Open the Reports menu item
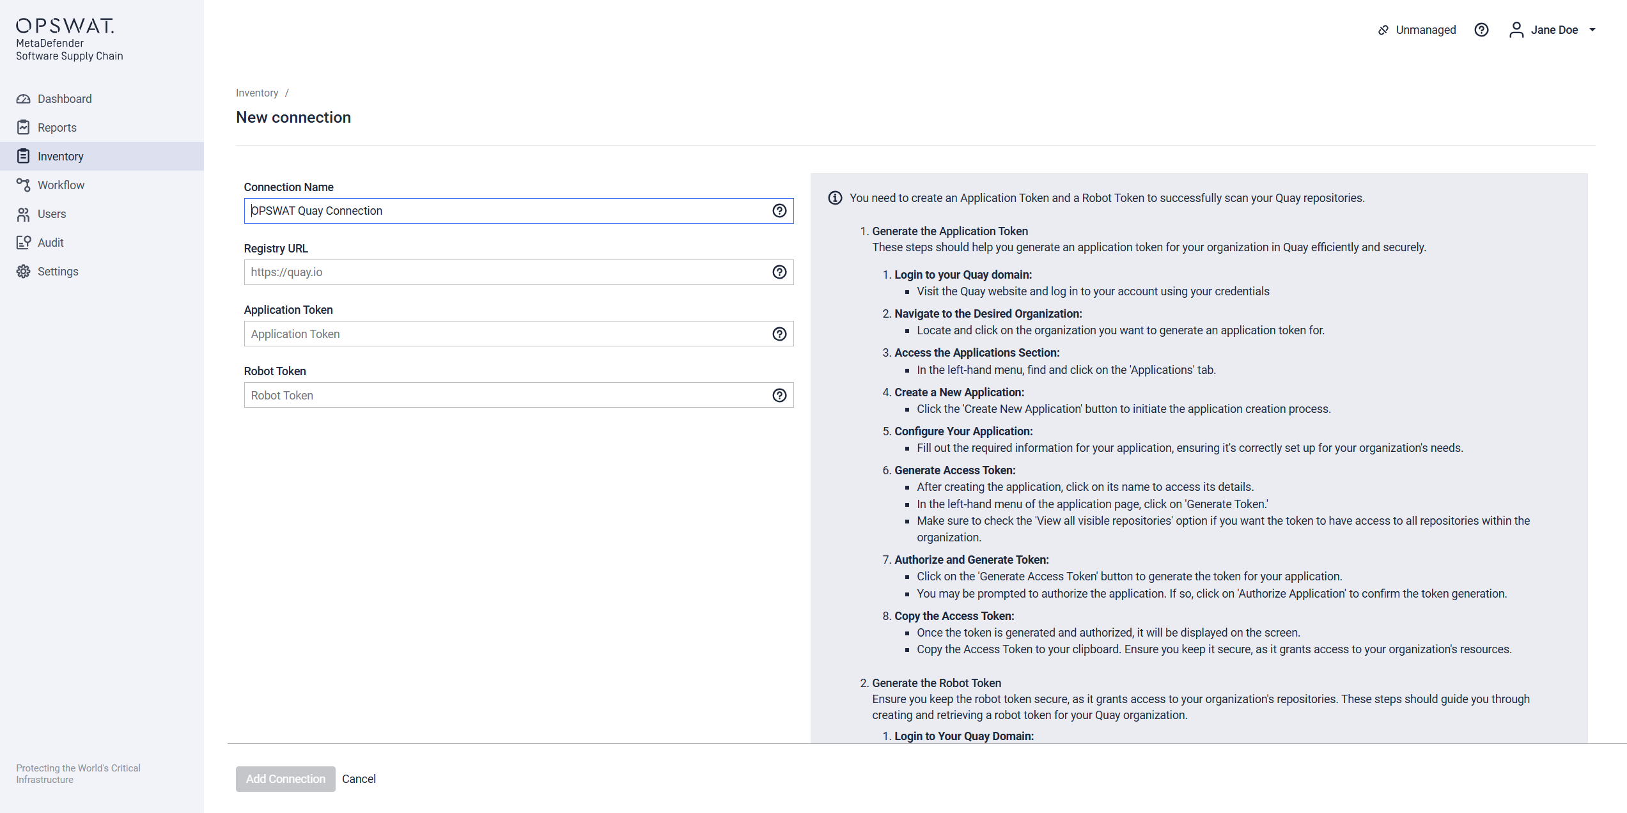The image size is (1627, 813). pos(57,128)
